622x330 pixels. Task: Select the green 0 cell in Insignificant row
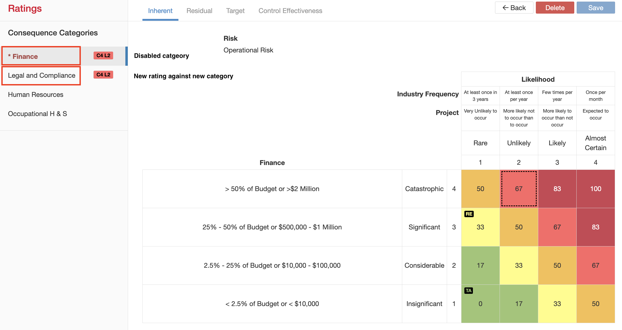480,304
